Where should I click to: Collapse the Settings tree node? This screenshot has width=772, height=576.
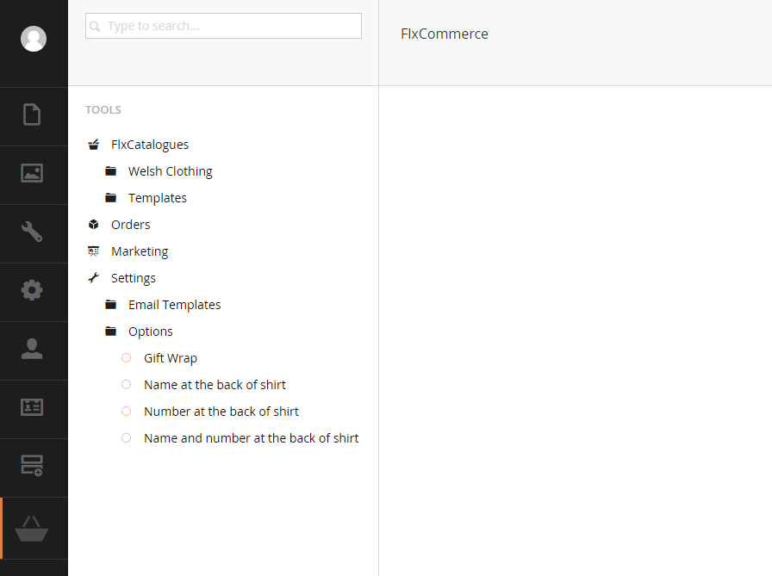click(133, 278)
